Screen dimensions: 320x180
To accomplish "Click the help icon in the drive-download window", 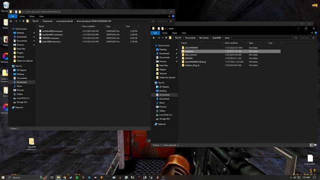I will coord(173,16).
